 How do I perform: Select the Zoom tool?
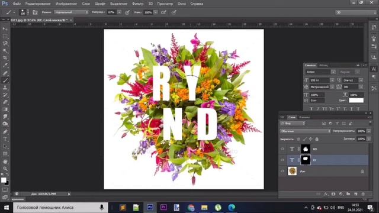click(x=5, y=169)
